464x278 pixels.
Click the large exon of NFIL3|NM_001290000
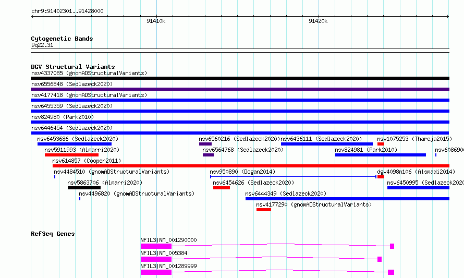click(x=156, y=246)
